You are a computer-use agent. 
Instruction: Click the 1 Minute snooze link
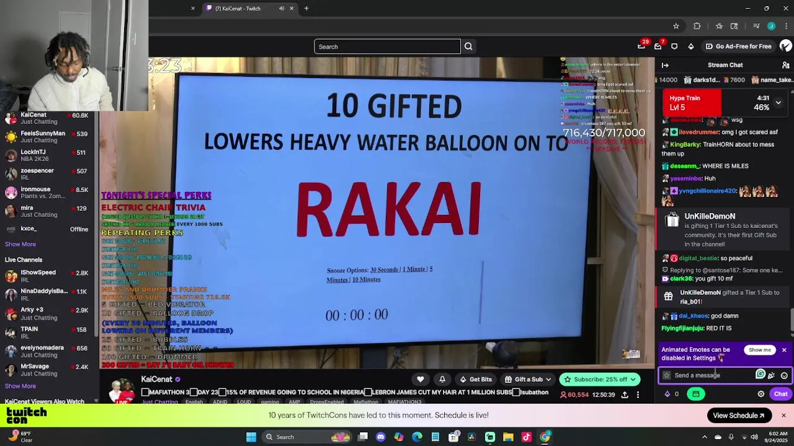tap(414, 269)
